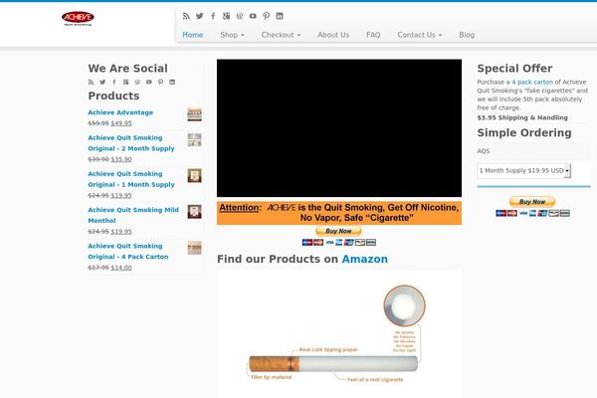Open the Achieve Advantage product link

[x=120, y=112]
